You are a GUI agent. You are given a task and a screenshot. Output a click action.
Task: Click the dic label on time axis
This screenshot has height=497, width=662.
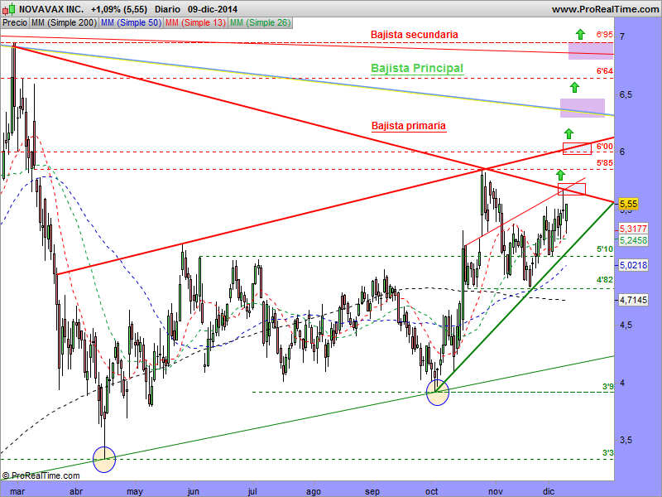click(549, 491)
